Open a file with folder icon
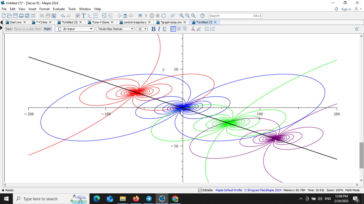364x204 pixels. pos(9,16)
